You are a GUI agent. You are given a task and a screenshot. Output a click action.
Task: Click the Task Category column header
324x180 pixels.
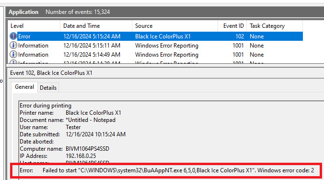pos(275,26)
